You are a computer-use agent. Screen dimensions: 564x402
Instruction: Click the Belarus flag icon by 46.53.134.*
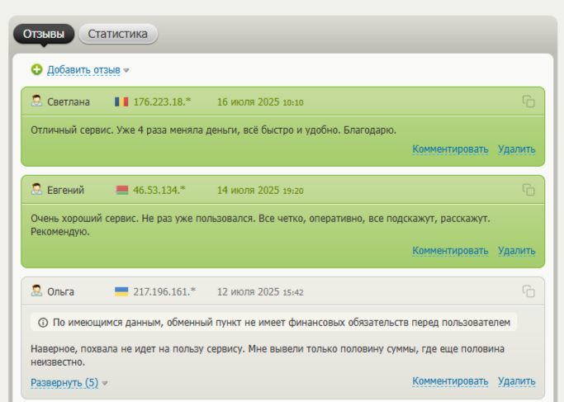coord(121,190)
